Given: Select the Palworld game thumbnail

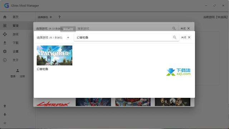Looking at the screenshot, I should coord(54,56).
